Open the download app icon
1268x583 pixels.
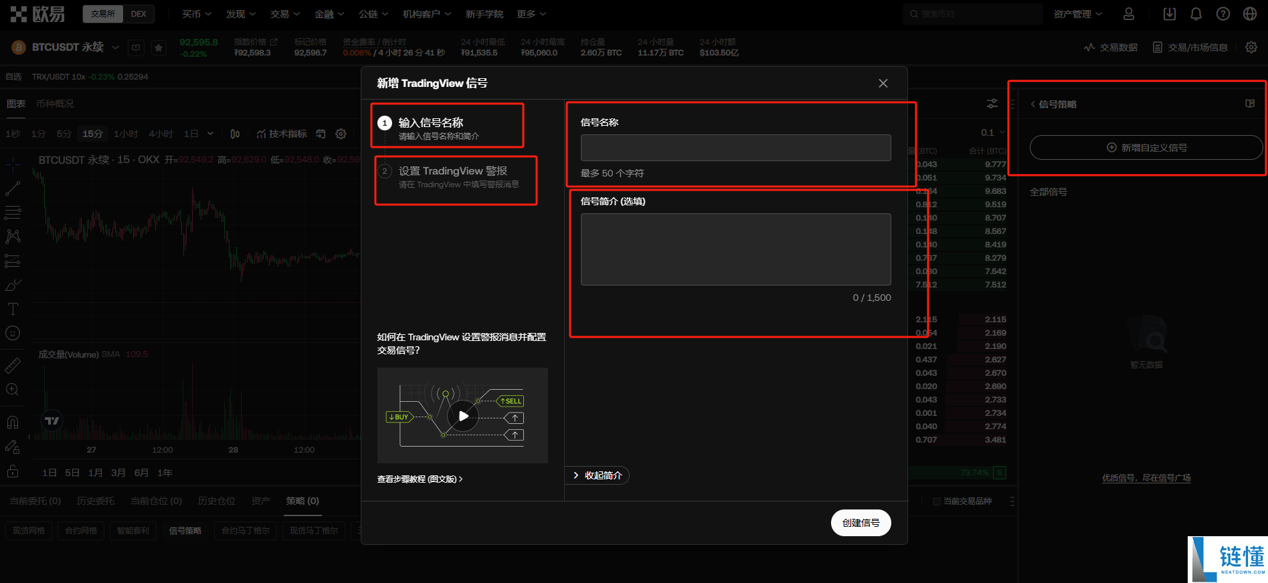point(1170,14)
